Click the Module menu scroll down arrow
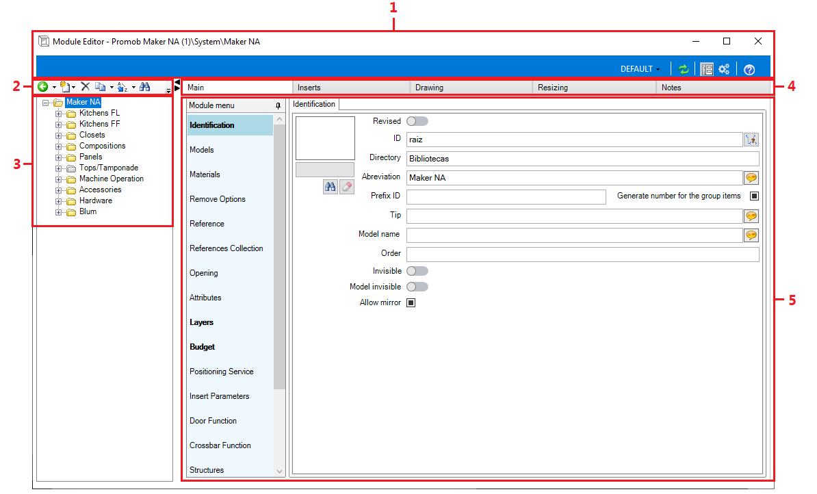 tap(279, 471)
